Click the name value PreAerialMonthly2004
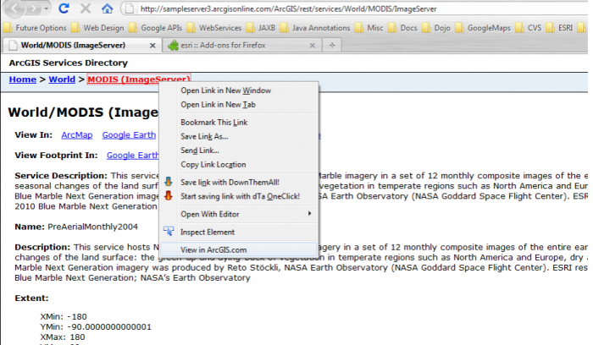Viewport: 593px width, 345px height. (x=92, y=227)
